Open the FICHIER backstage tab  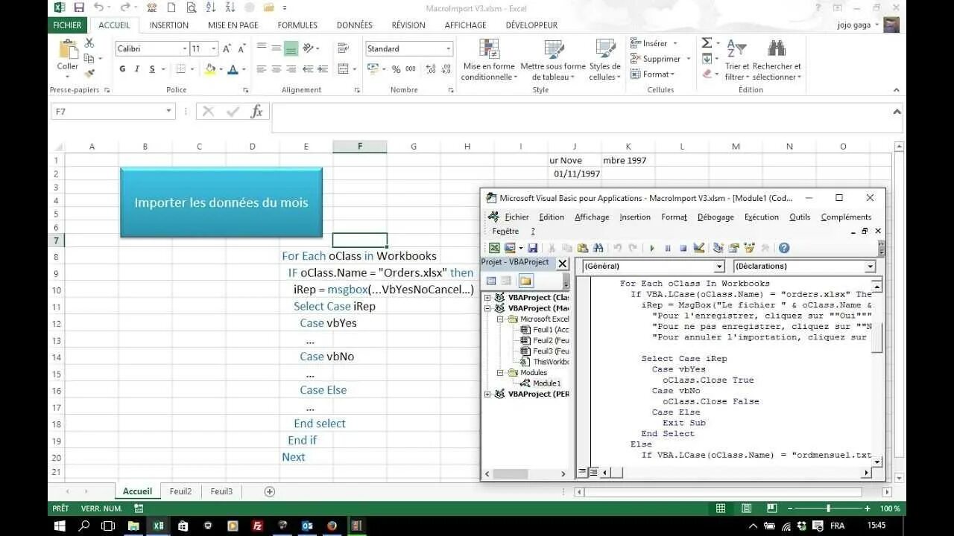point(67,25)
